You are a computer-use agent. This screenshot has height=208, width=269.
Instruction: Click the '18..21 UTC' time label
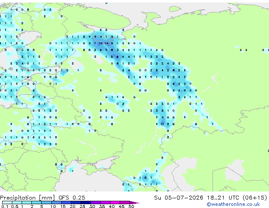tap(223, 198)
